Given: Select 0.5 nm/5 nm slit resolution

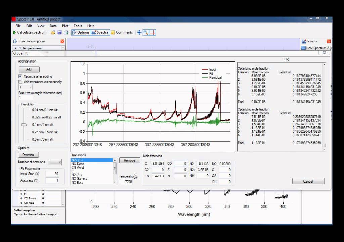Looking at the screenshot, I should coord(43,139).
